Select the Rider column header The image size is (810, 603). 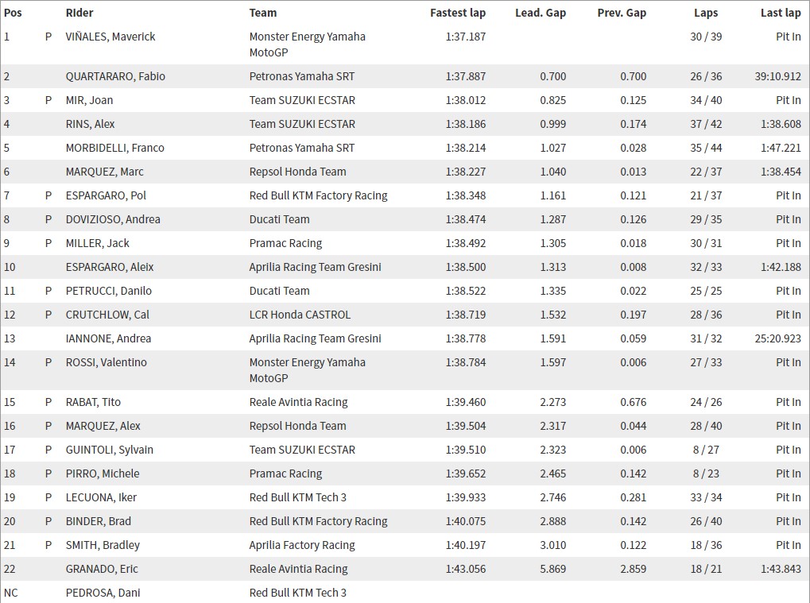(79, 13)
